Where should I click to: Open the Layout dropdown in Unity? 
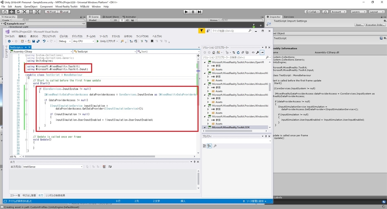tap(376, 12)
